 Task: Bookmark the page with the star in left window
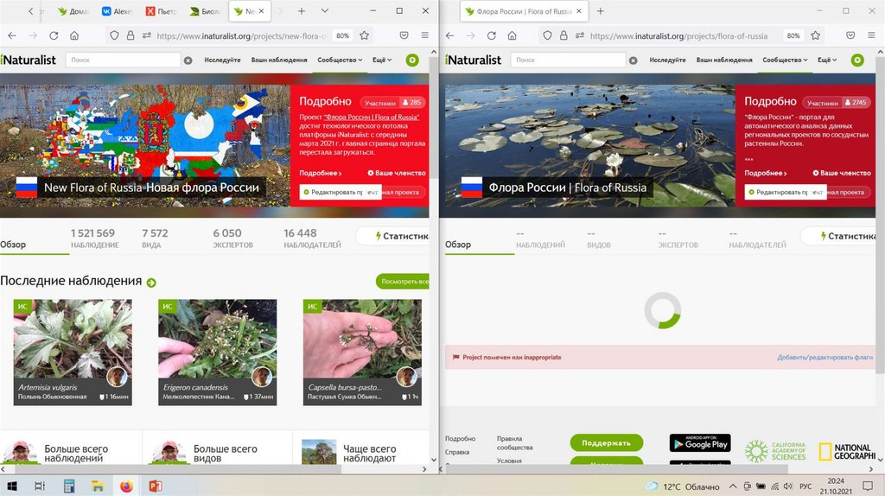(365, 35)
